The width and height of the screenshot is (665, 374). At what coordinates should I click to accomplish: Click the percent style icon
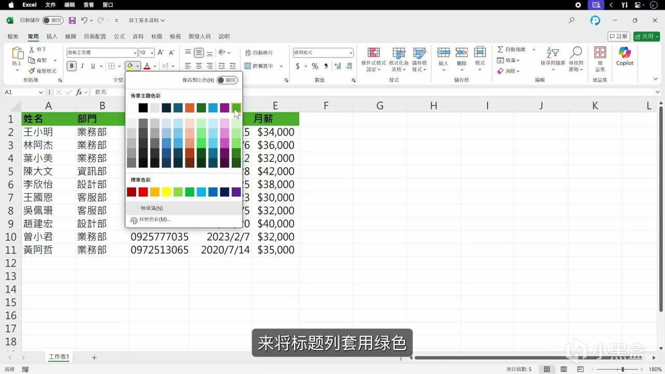[315, 66]
